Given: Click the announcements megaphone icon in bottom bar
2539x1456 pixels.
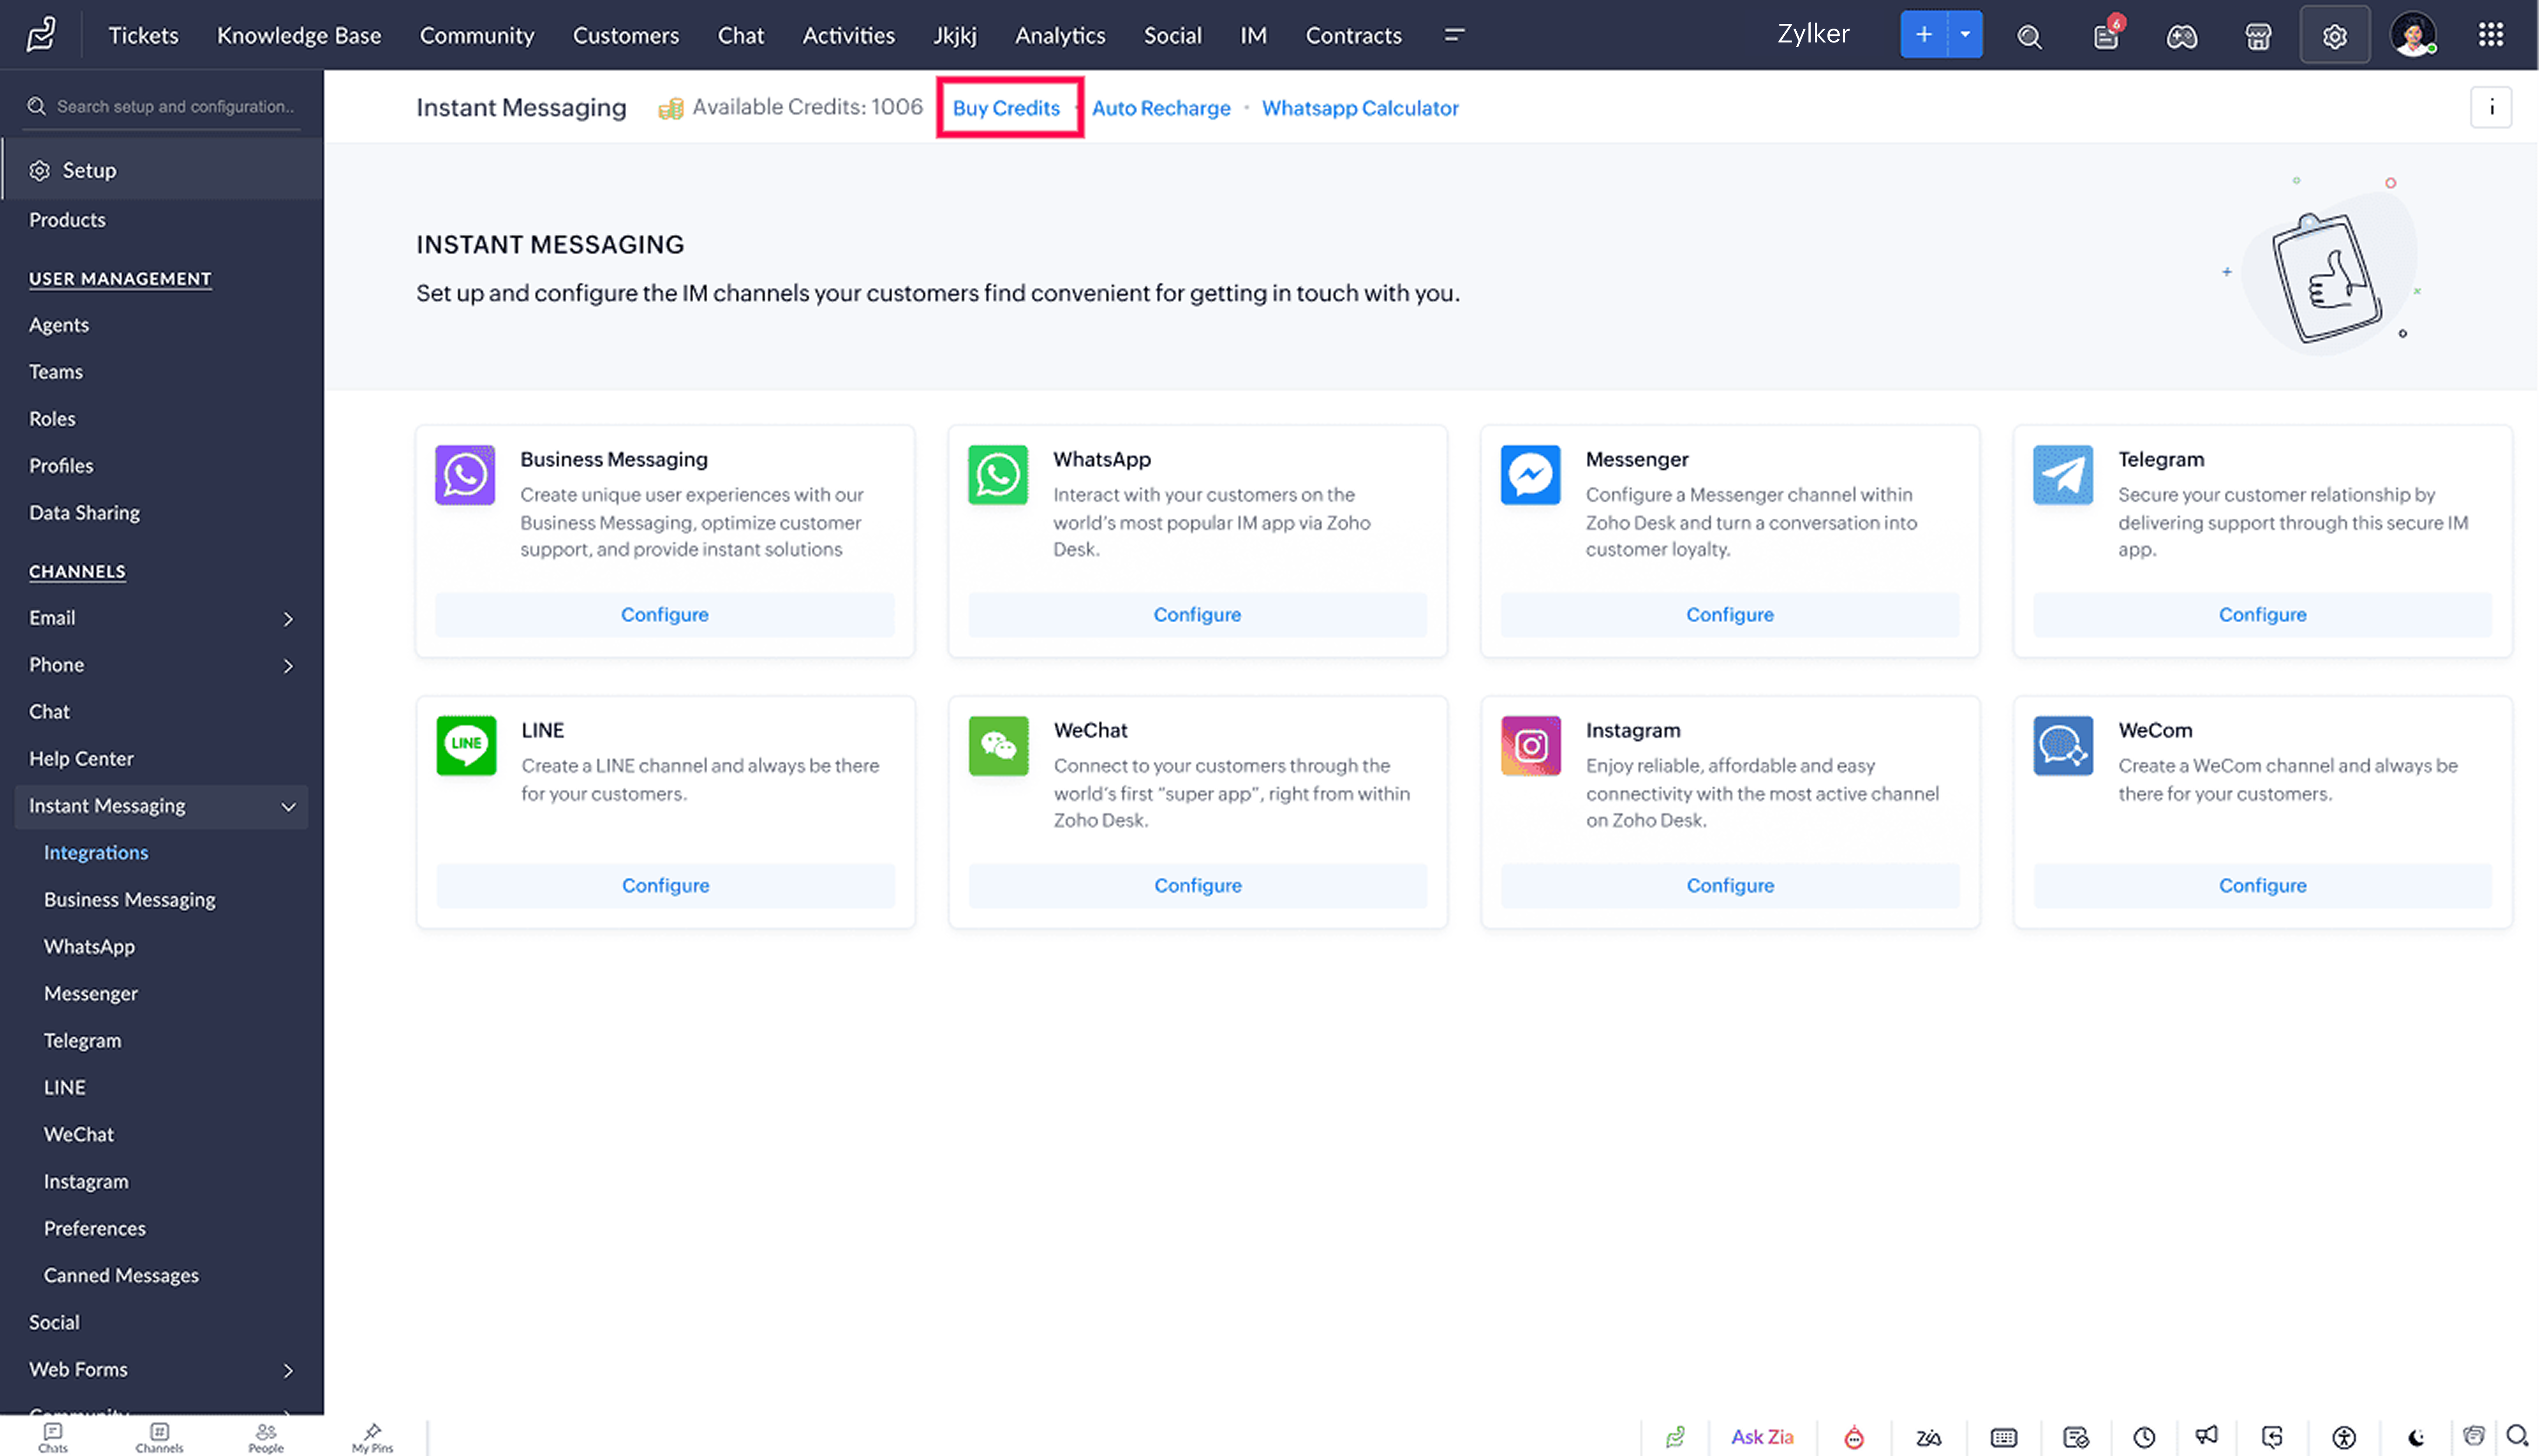Looking at the screenshot, I should coord(2206,1437).
